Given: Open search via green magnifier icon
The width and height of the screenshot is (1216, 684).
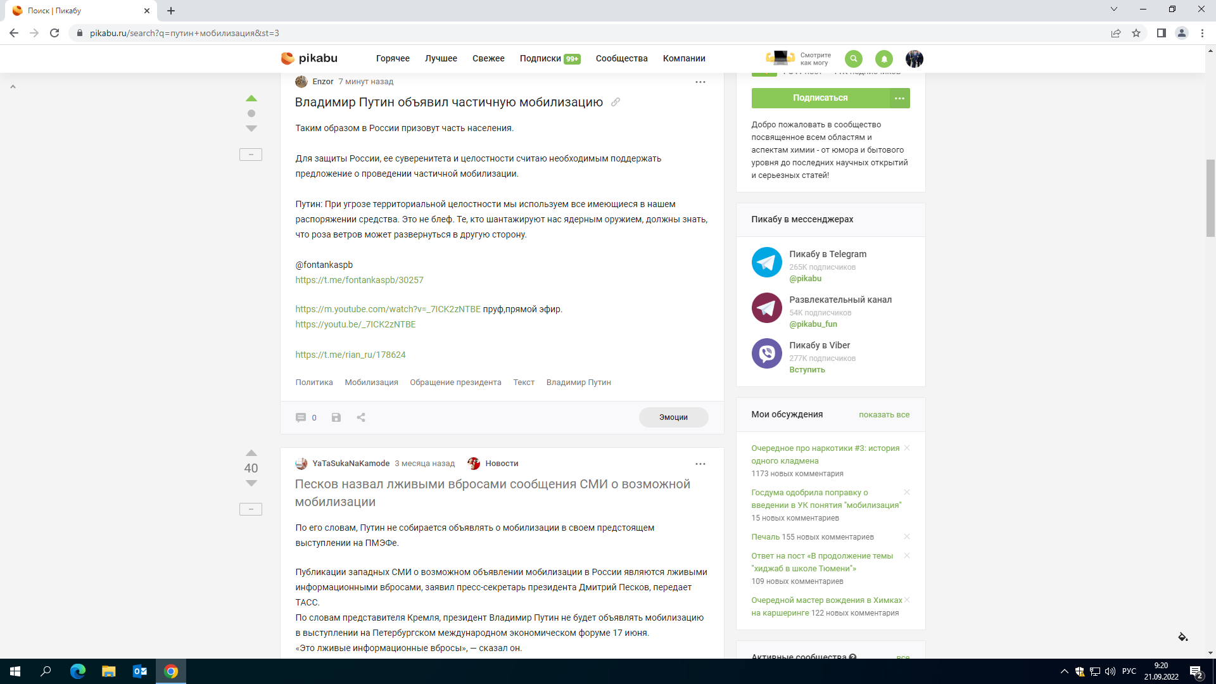Looking at the screenshot, I should coord(853,59).
